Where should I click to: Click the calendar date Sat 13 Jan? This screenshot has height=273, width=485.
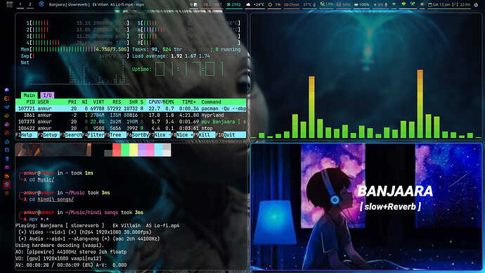pos(441,5)
